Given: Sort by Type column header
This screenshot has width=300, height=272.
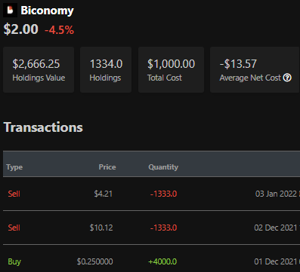Looking at the screenshot, I should [14, 167].
